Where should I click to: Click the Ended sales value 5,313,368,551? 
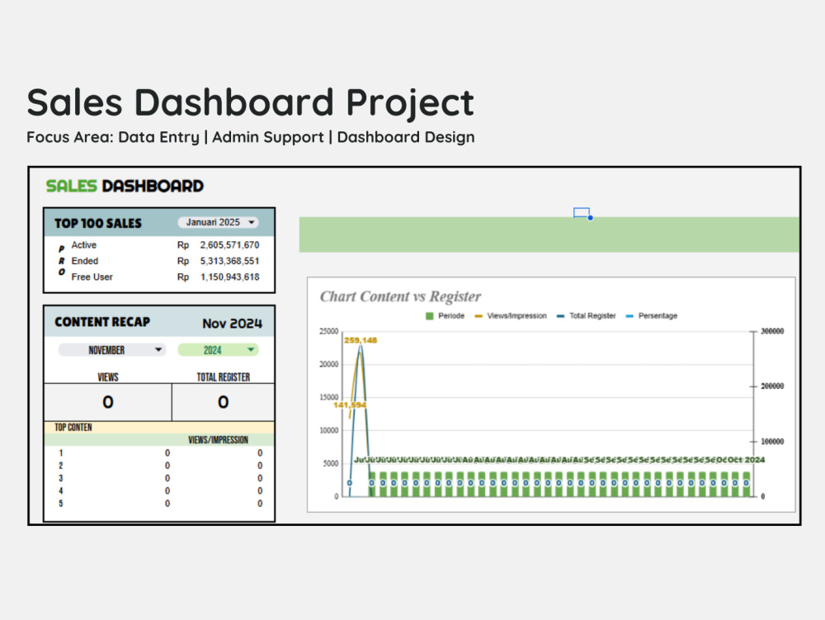pos(229,261)
